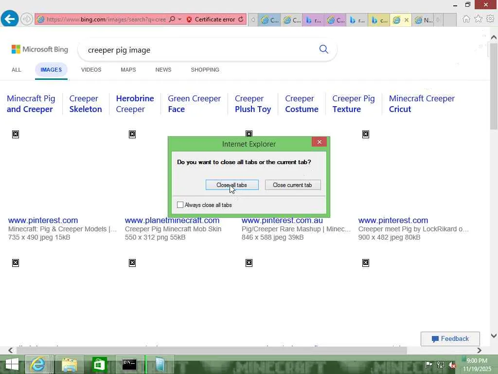Click the Feedback button
This screenshot has height=374, width=498.
(450, 339)
